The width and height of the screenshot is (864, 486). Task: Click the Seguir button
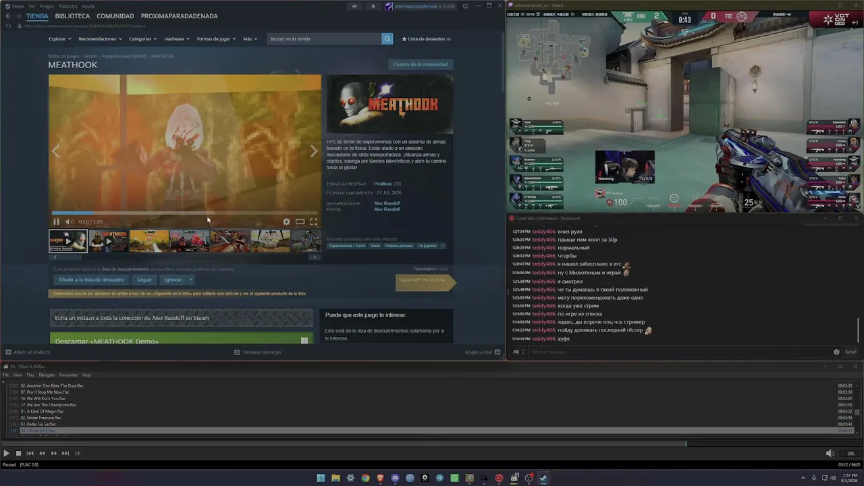click(x=144, y=279)
